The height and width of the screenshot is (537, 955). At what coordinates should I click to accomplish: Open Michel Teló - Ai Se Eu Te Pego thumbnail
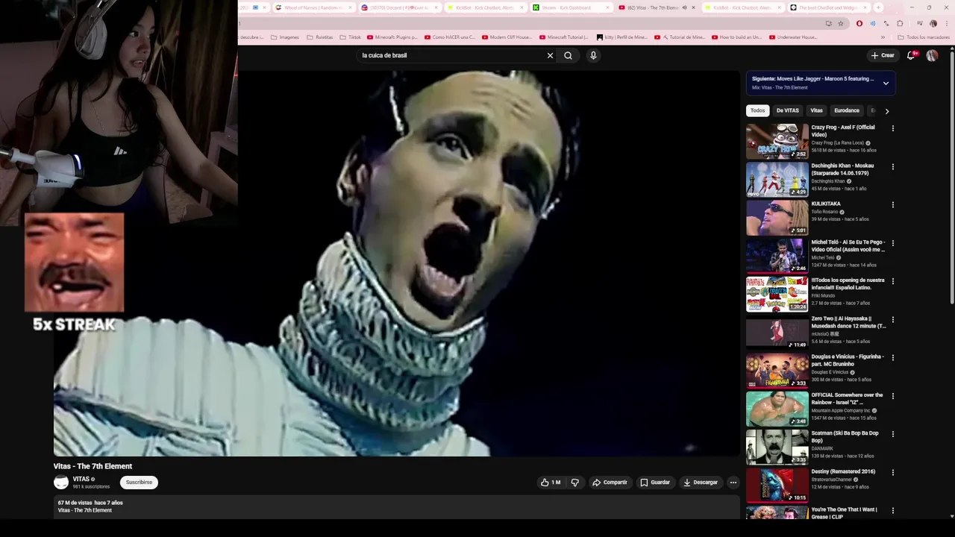777,255
